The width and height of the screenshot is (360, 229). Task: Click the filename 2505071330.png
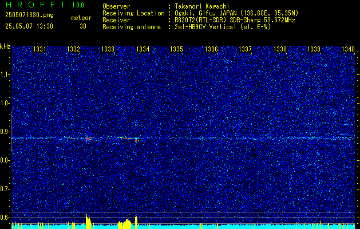pyautogui.click(x=29, y=15)
